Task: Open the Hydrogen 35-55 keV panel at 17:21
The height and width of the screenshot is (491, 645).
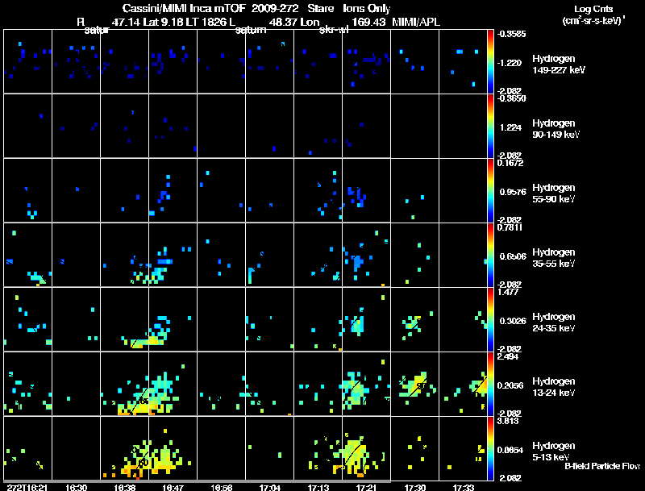Action: 367,255
